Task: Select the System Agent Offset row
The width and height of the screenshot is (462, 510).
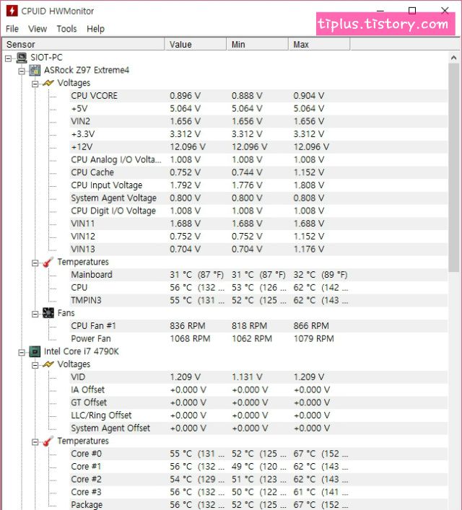Action: [x=258, y=428]
